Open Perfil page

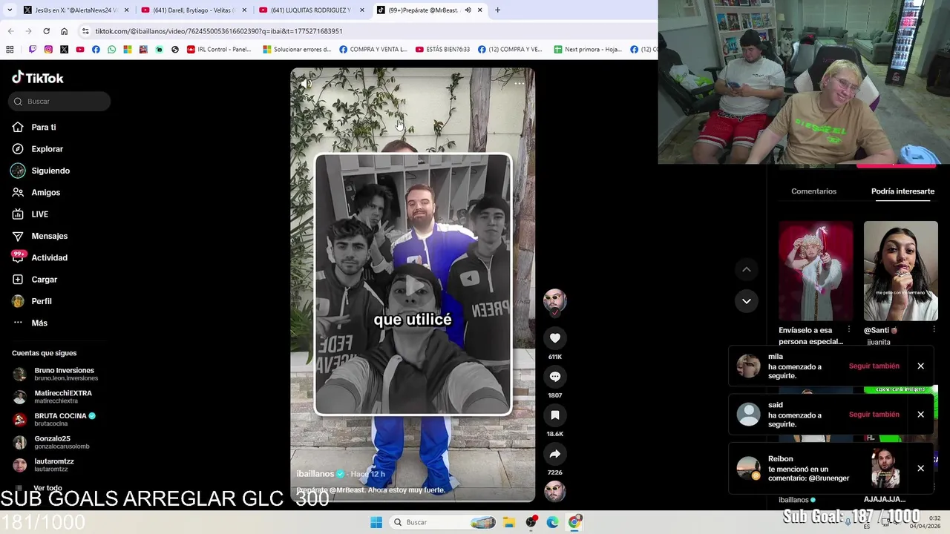click(x=32, y=301)
